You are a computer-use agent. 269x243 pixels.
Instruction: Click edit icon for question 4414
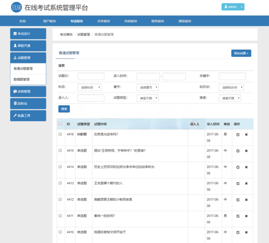coord(238,167)
